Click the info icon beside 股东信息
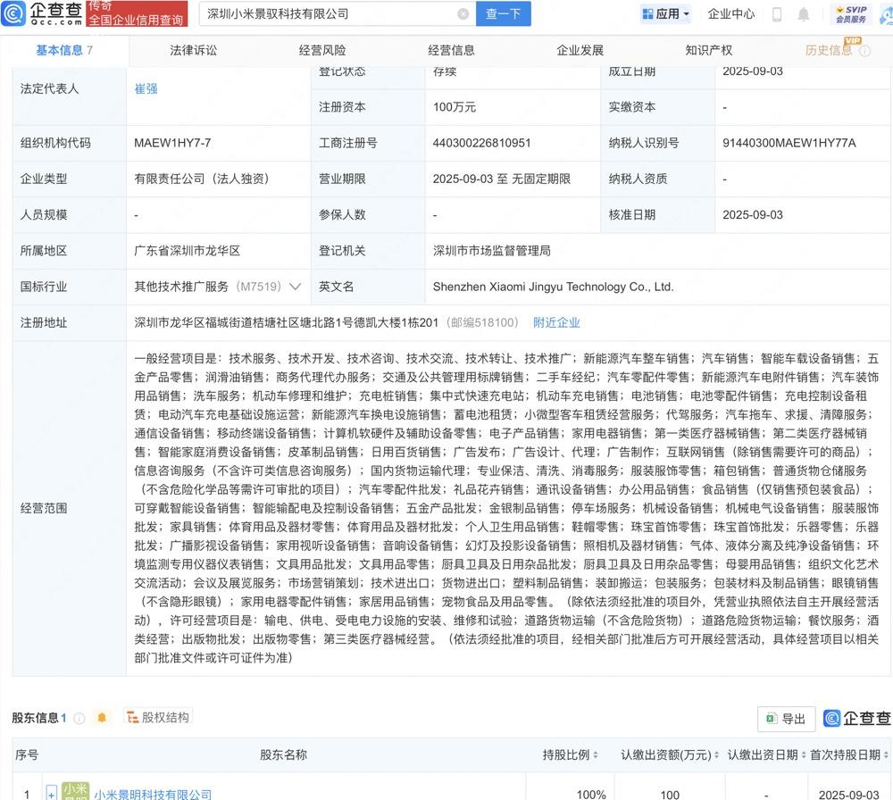The height and width of the screenshot is (800, 893). point(79,718)
